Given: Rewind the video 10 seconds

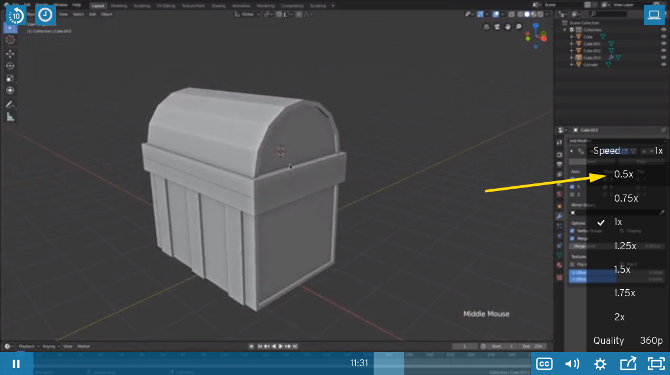Looking at the screenshot, I should point(16,16).
